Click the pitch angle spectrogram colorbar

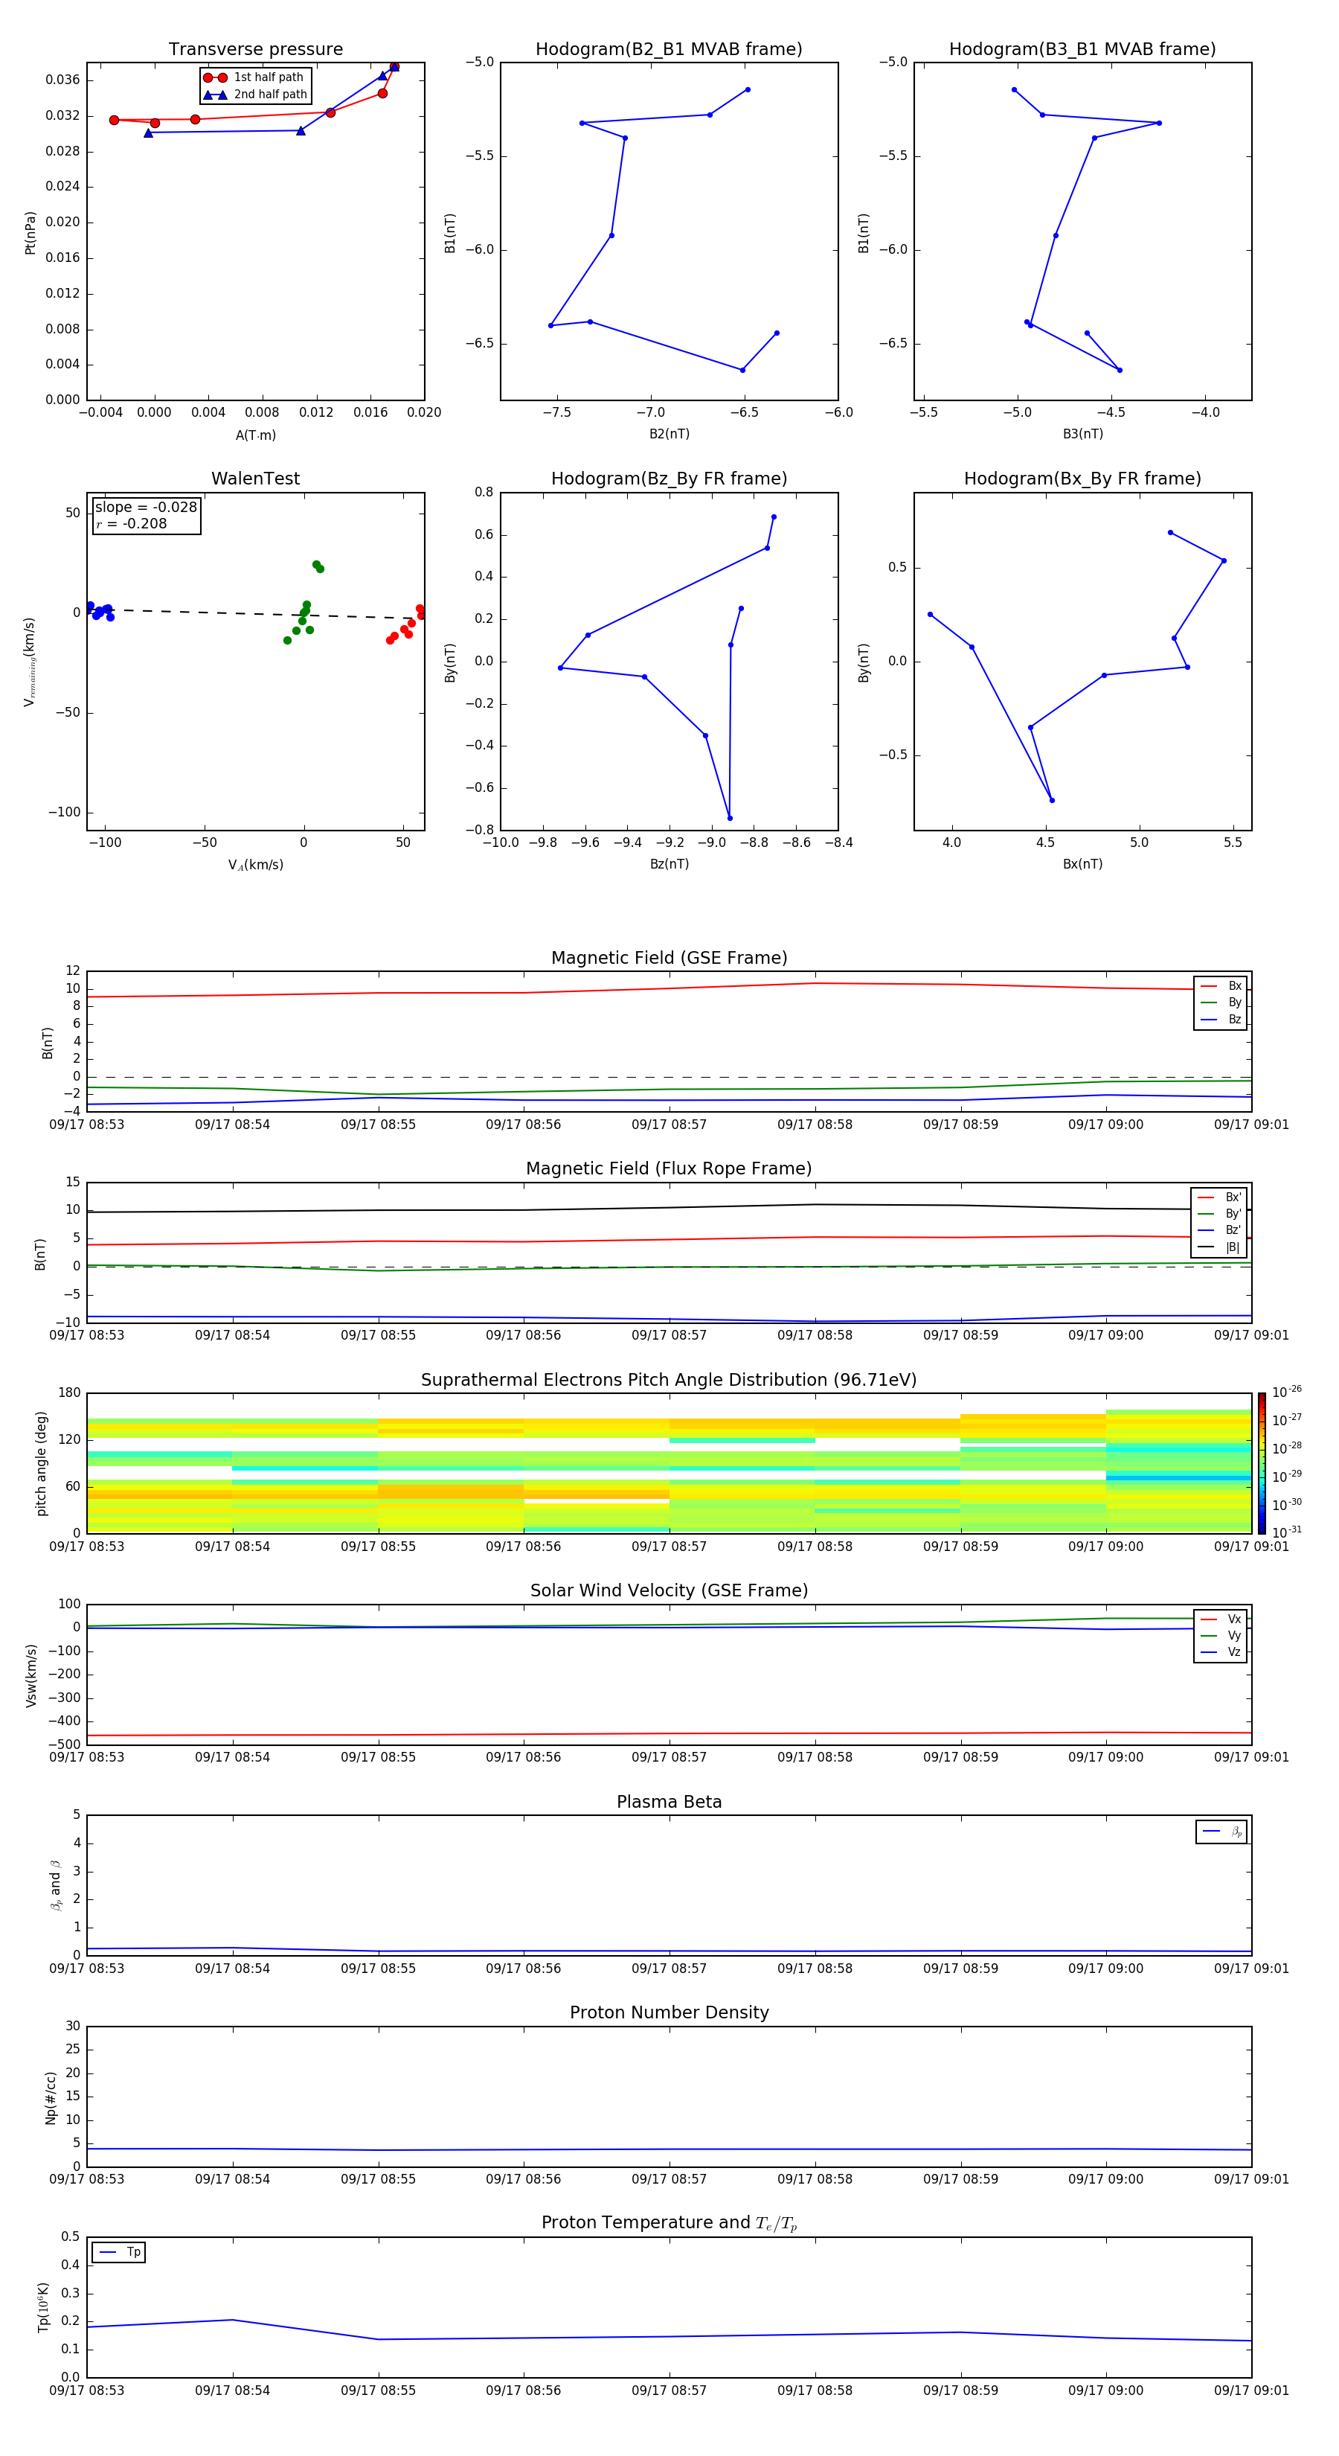pyautogui.click(x=1262, y=1463)
